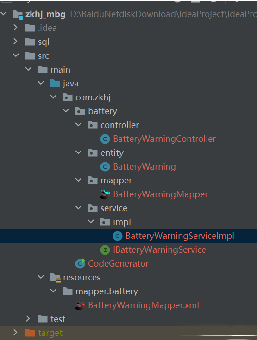This screenshot has height=340, width=257.
Task: Click the BatteryWarningController class icon
Action: pyautogui.click(x=105, y=139)
